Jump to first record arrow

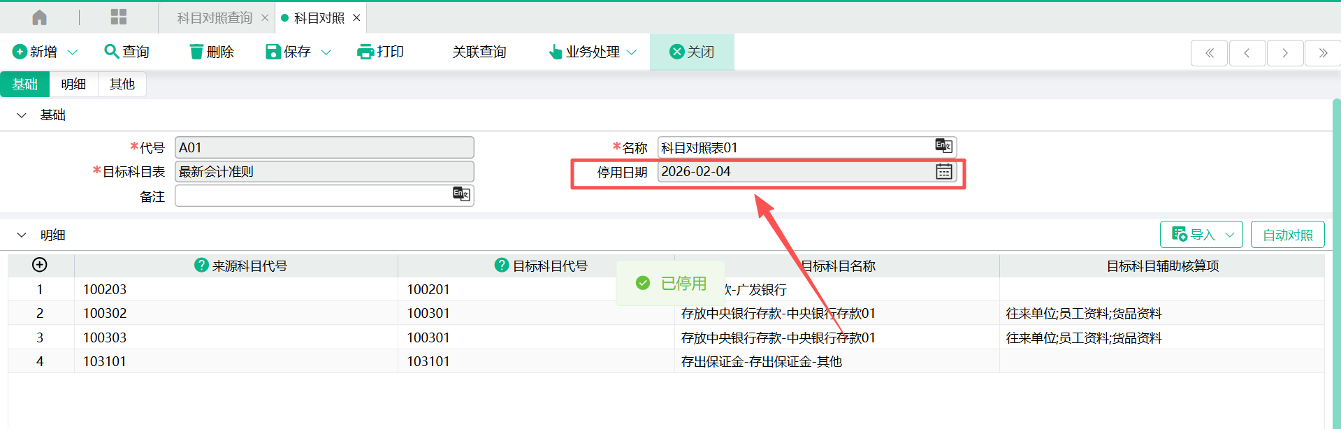(x=1209, y=53)
